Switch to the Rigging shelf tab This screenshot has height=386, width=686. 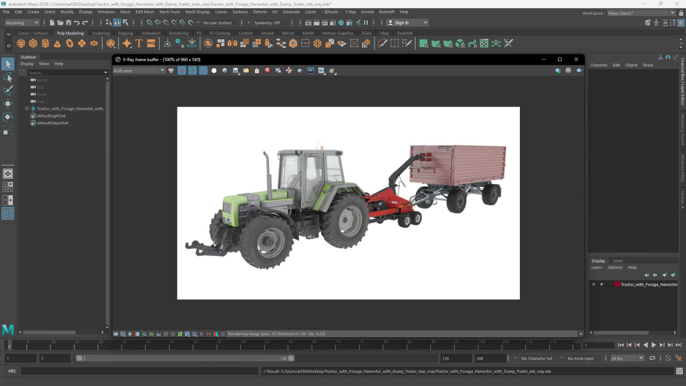tap(125, 33)
